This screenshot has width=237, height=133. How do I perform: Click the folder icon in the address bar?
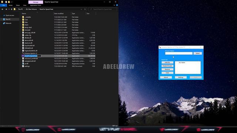coord(14,9)
